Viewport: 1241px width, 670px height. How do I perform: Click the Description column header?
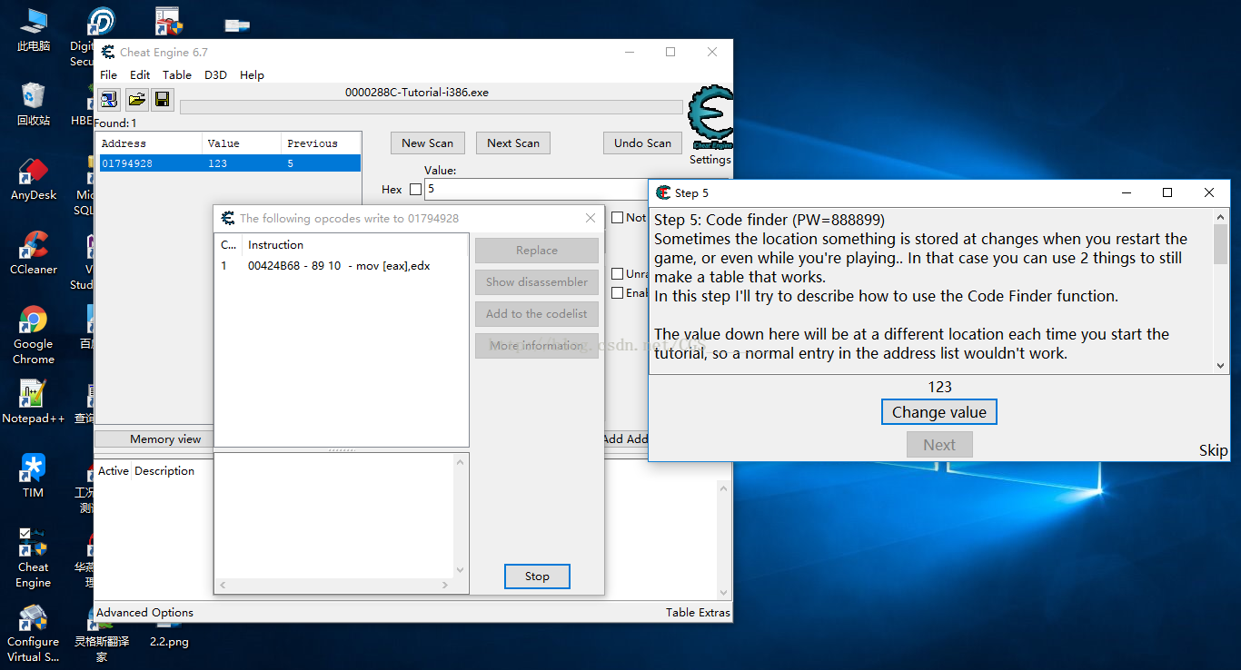[164, 471]
